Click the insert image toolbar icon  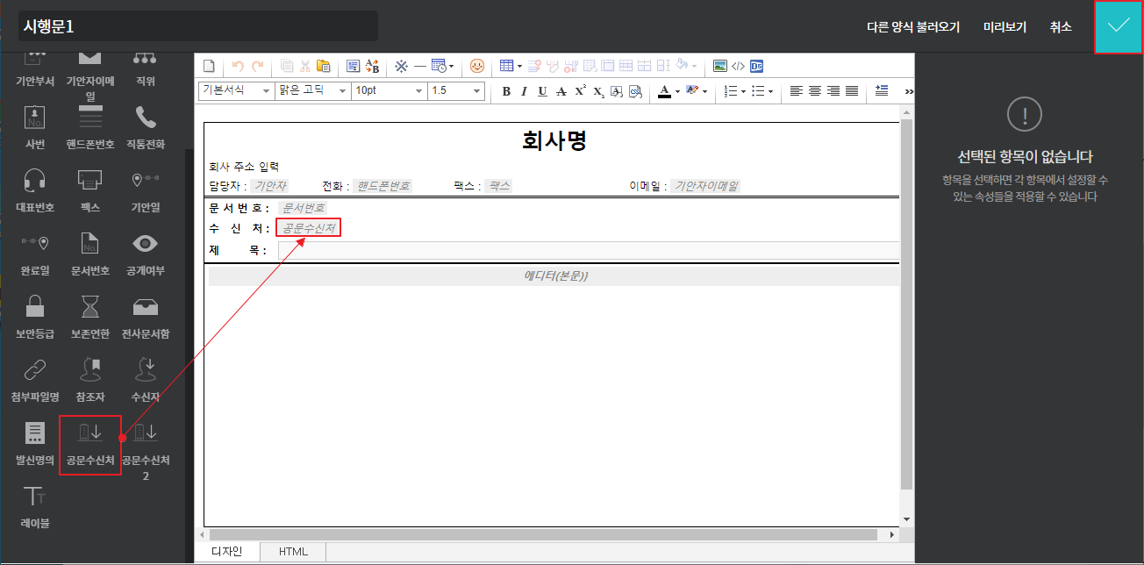[x=719, y=66]
